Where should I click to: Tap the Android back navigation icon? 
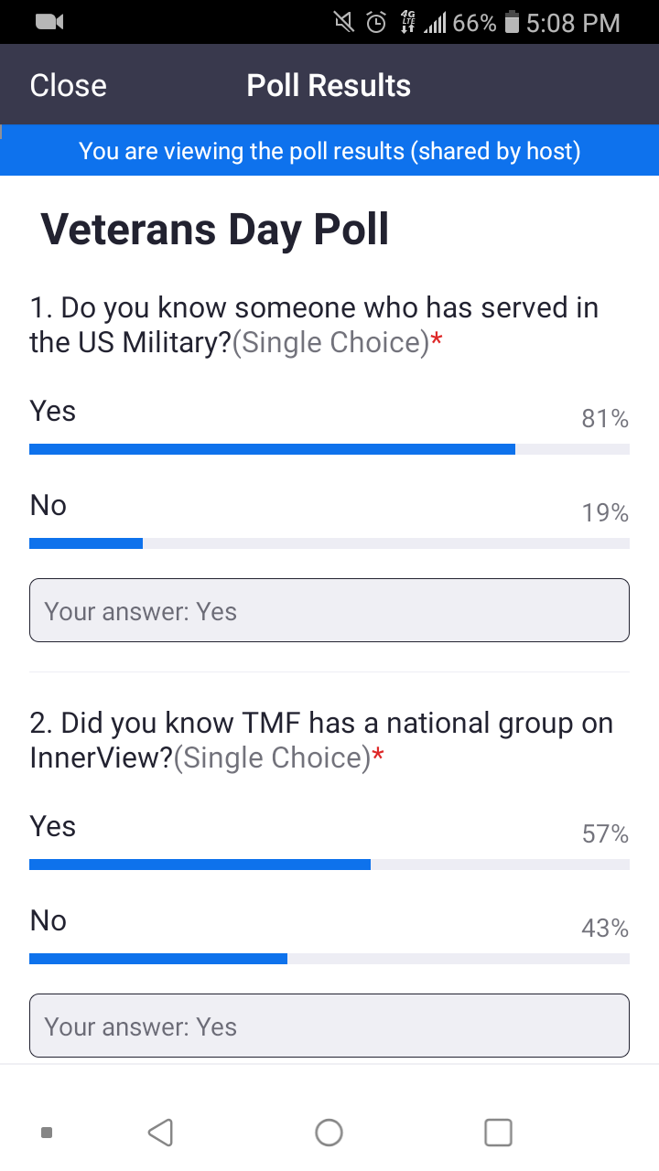point(160,1133)
